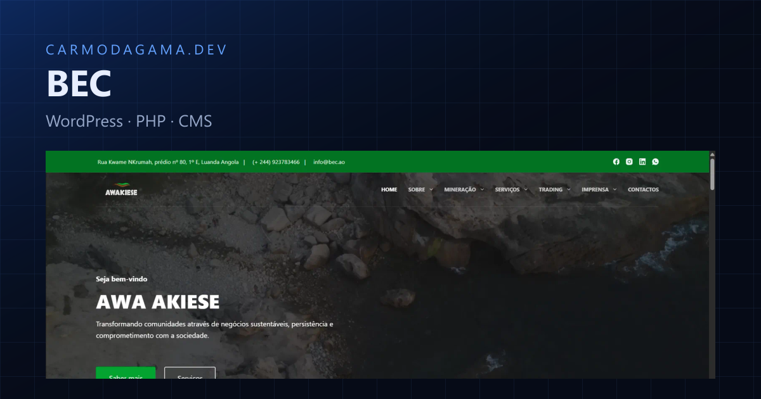Click the 'WordPress · PHP · CMS' subtitle
This screenshot has height=399, width=761.
tap(129, 121)
